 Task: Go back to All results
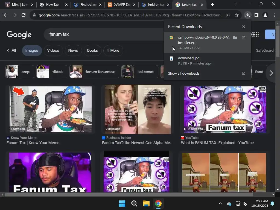pos(11,51)
